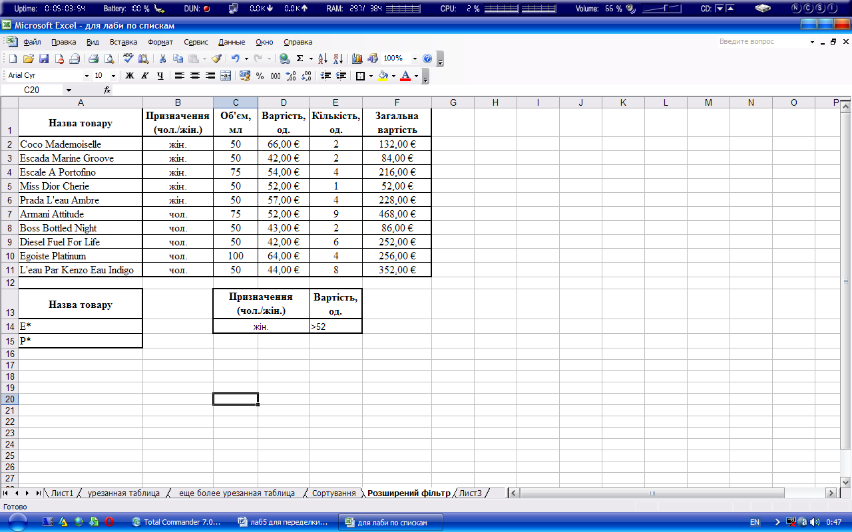Open the Файл menu

pos(32,42)
